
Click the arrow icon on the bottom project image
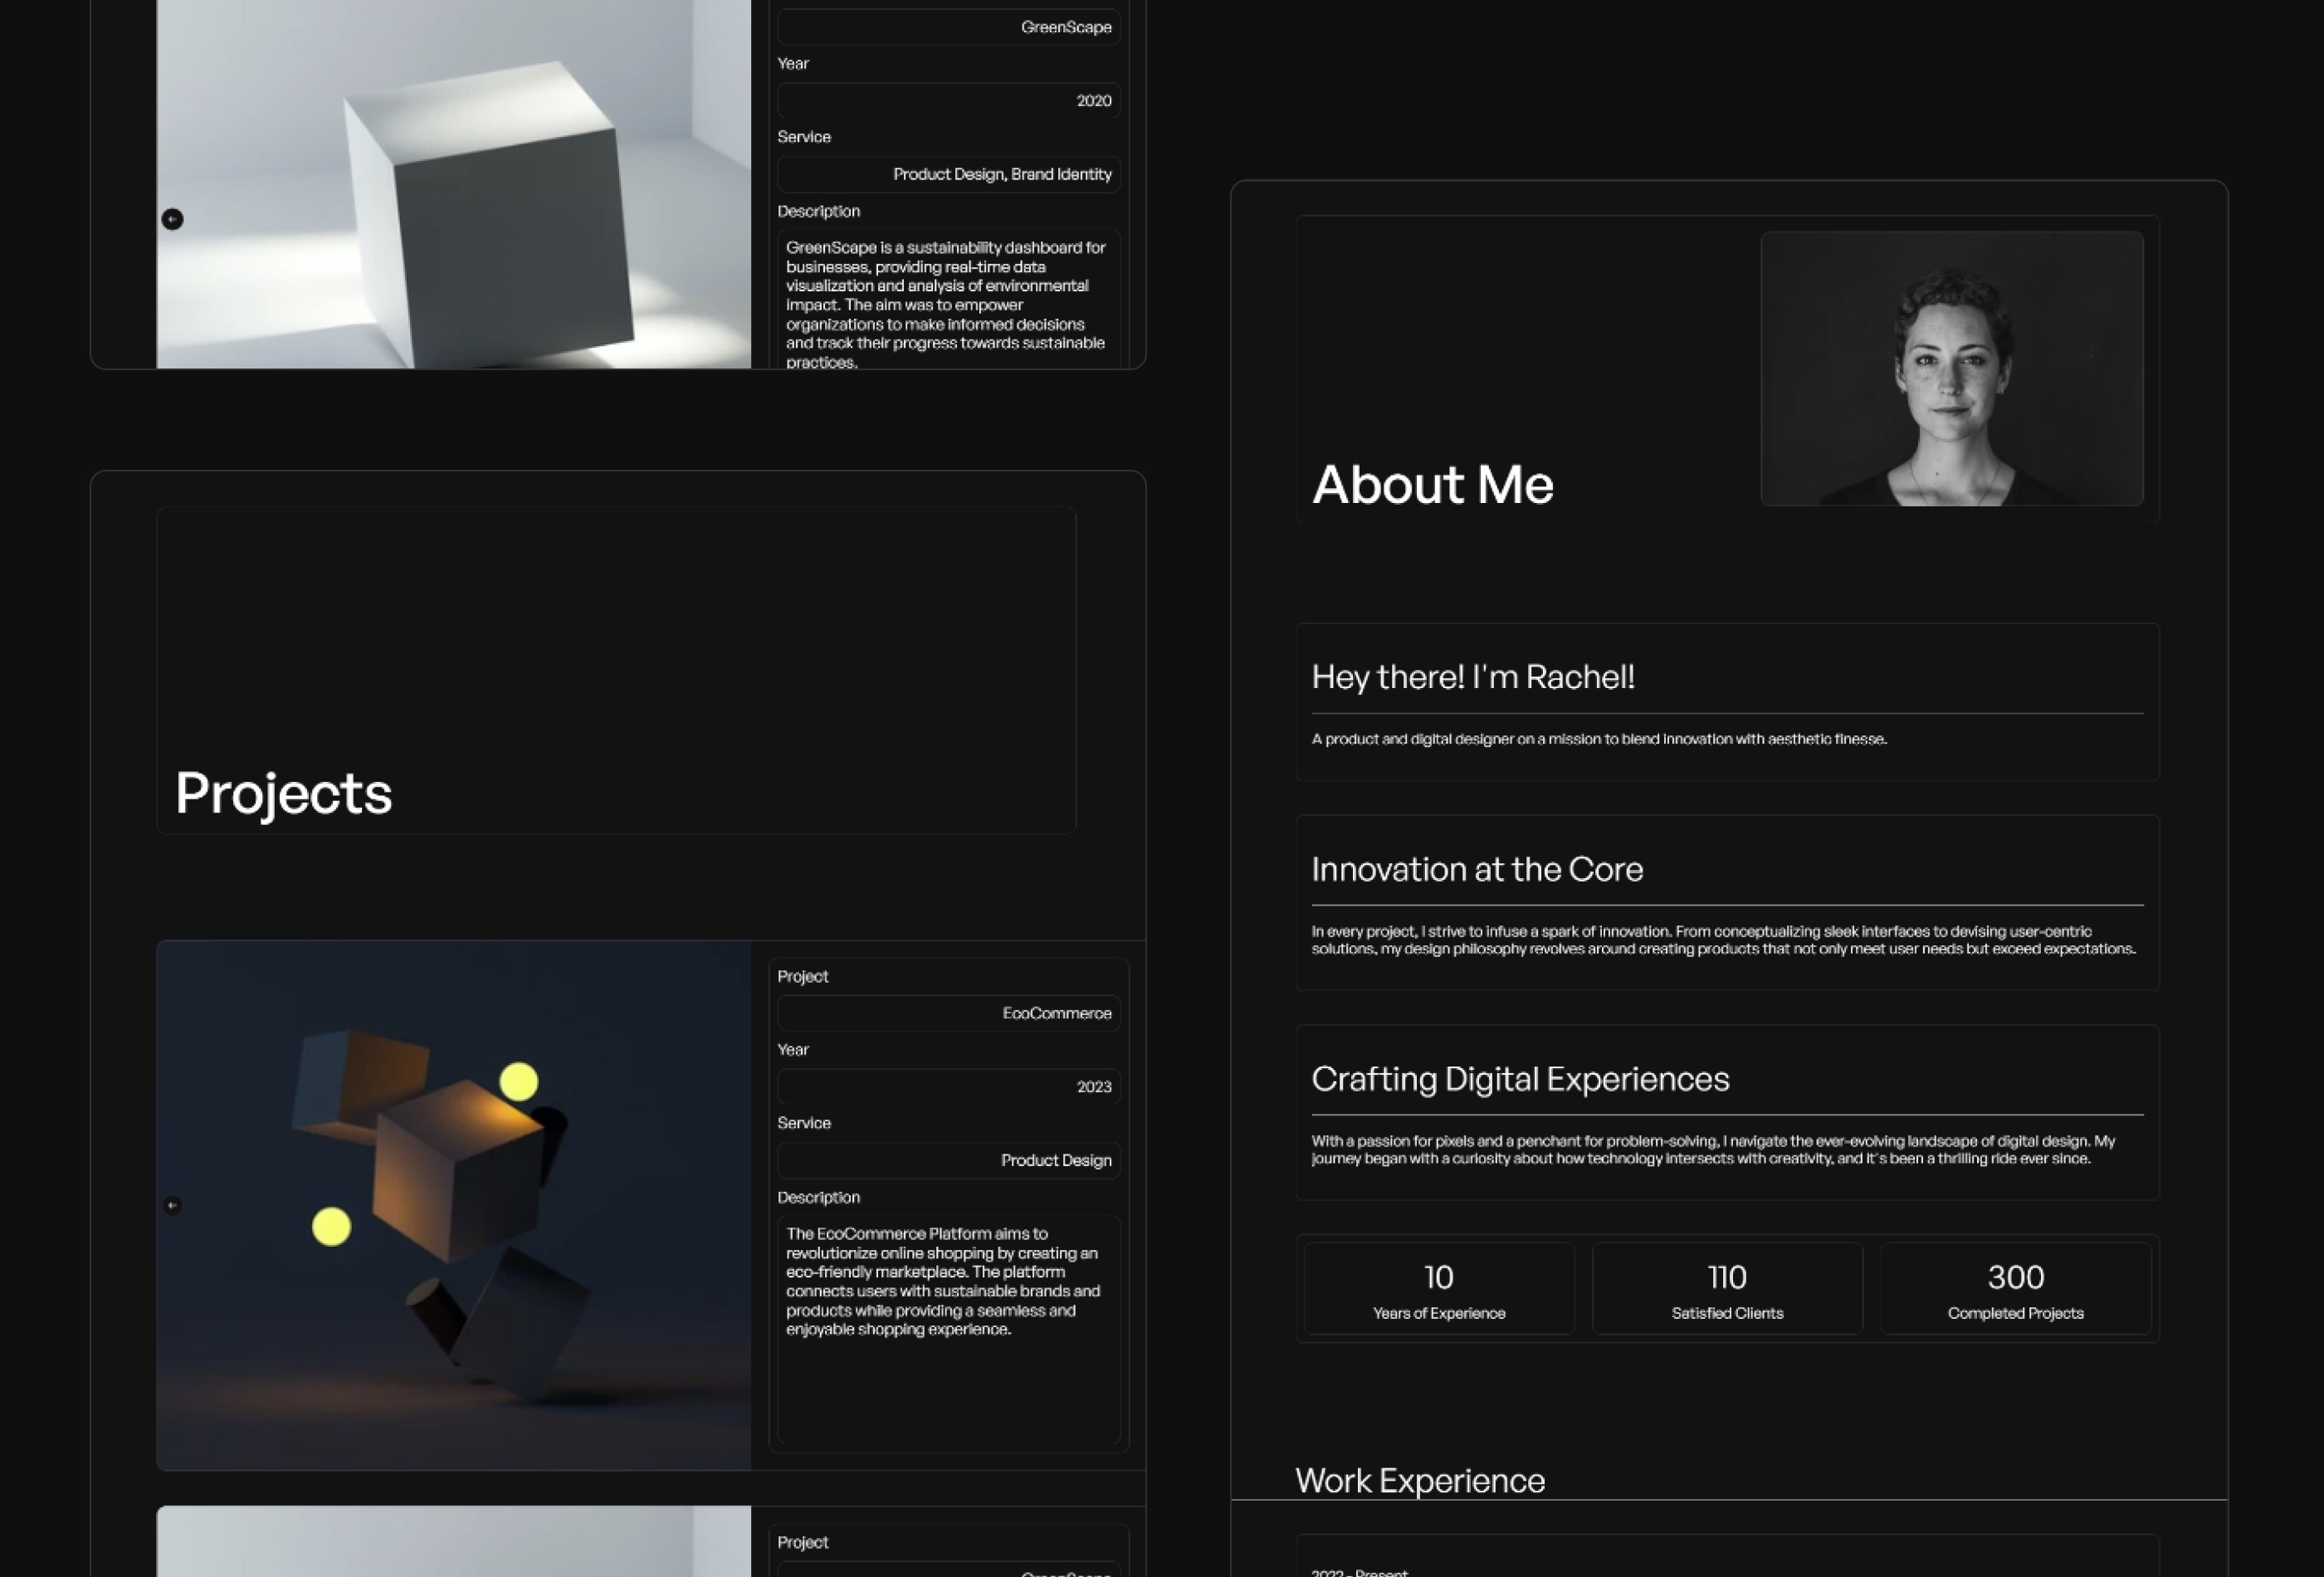point(172,1560)
